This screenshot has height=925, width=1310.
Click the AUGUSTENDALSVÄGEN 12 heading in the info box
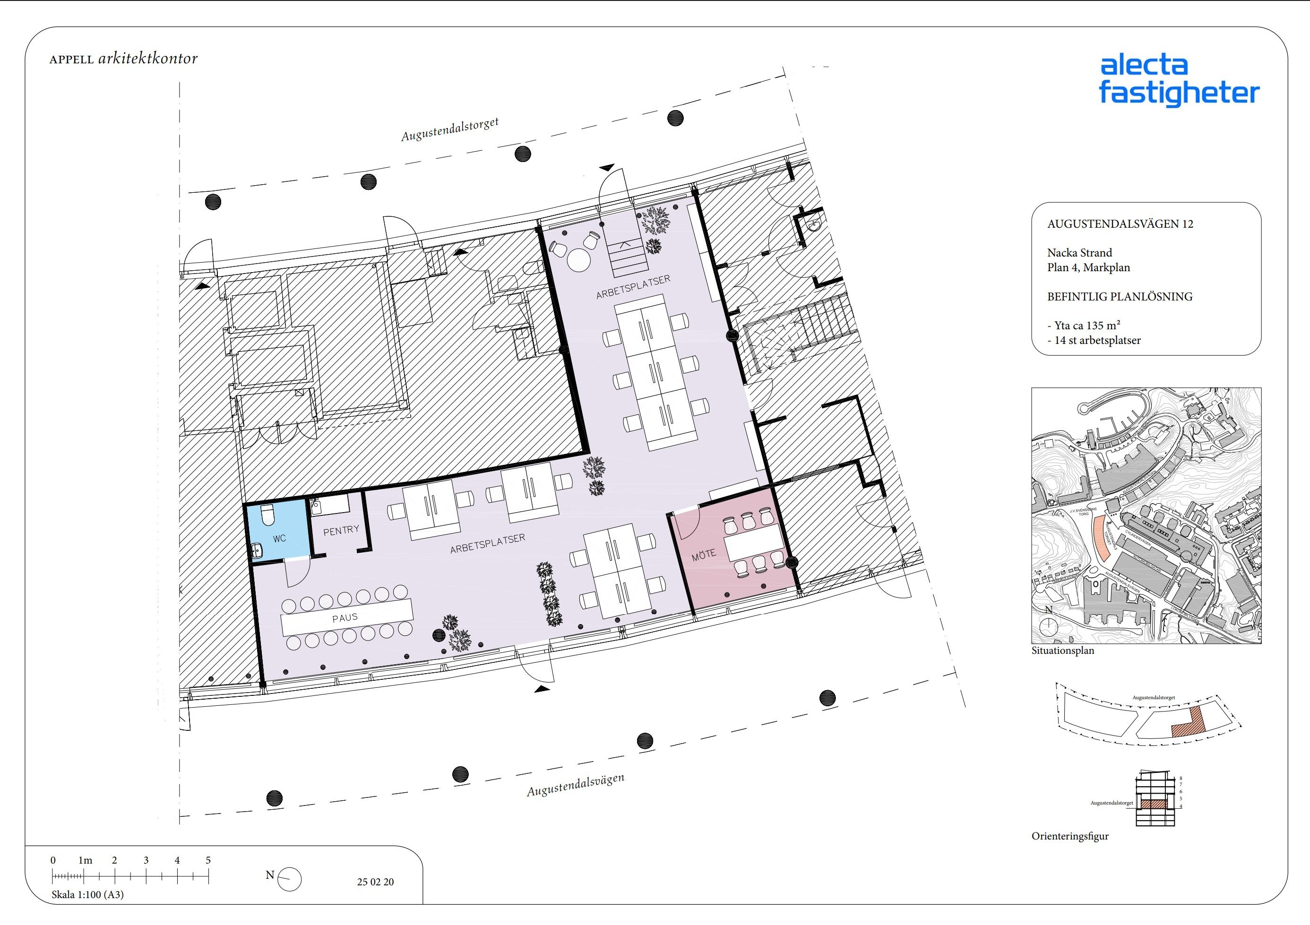point(1120,224)
